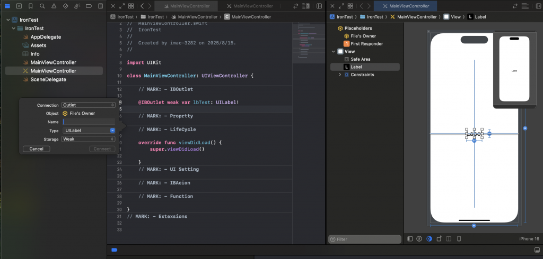Viewport: 543px width, 259px height.
Task: Select AppDelegate in project navigator
Action: tap(46, 37)
